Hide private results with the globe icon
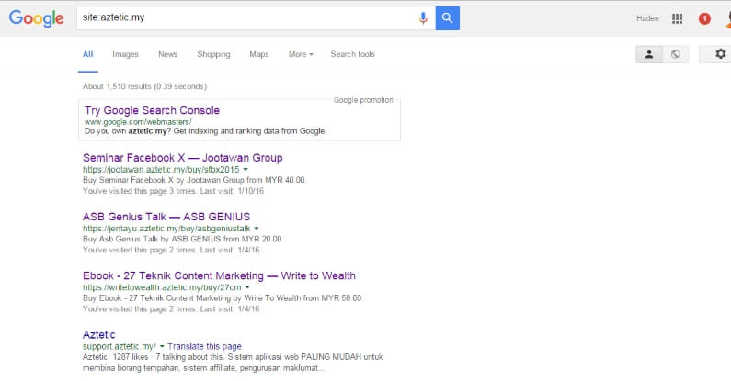 click(x=676, y=54)
